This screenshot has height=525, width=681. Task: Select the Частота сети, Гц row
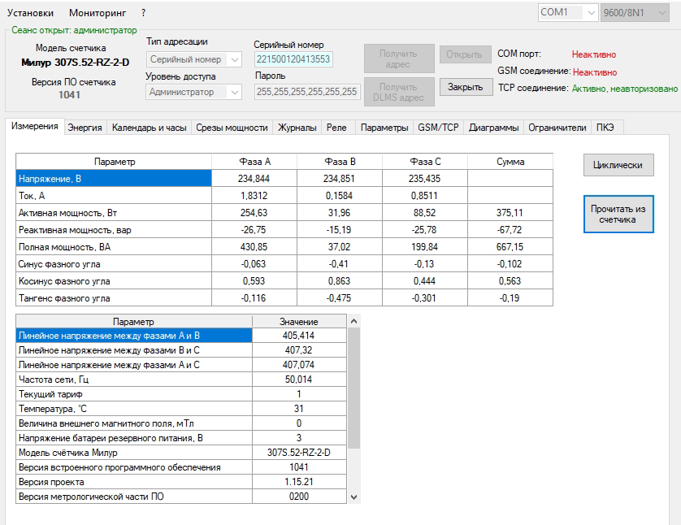pyautogui.click(x=133, y=380)
